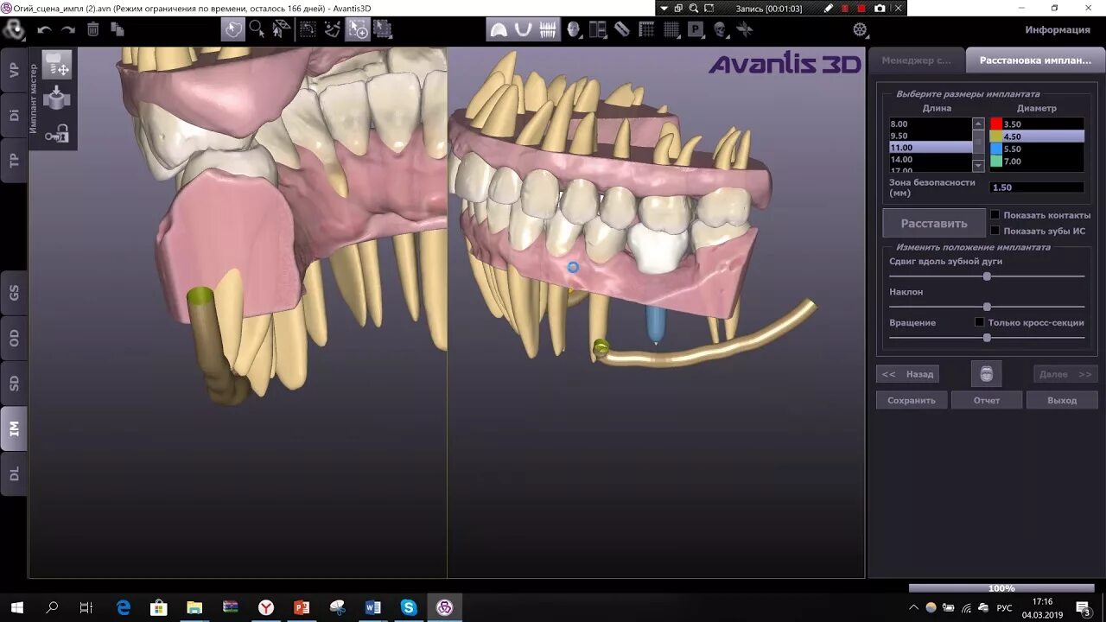The image size is (1106, 622).
Task: Click the split view layout icon
Action: (598, 29)
